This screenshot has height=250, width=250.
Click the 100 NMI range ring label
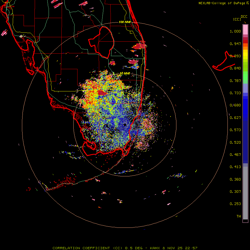pos(125,22)
